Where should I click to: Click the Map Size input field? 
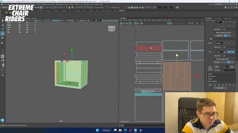pos(228,70)
